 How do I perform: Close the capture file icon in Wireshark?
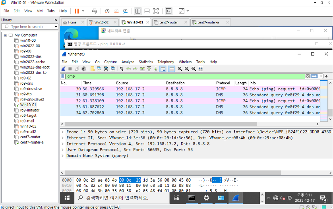[x=106, y=69]
